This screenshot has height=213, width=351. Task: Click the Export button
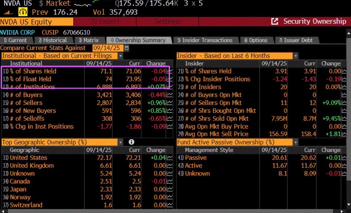[105, 22]
